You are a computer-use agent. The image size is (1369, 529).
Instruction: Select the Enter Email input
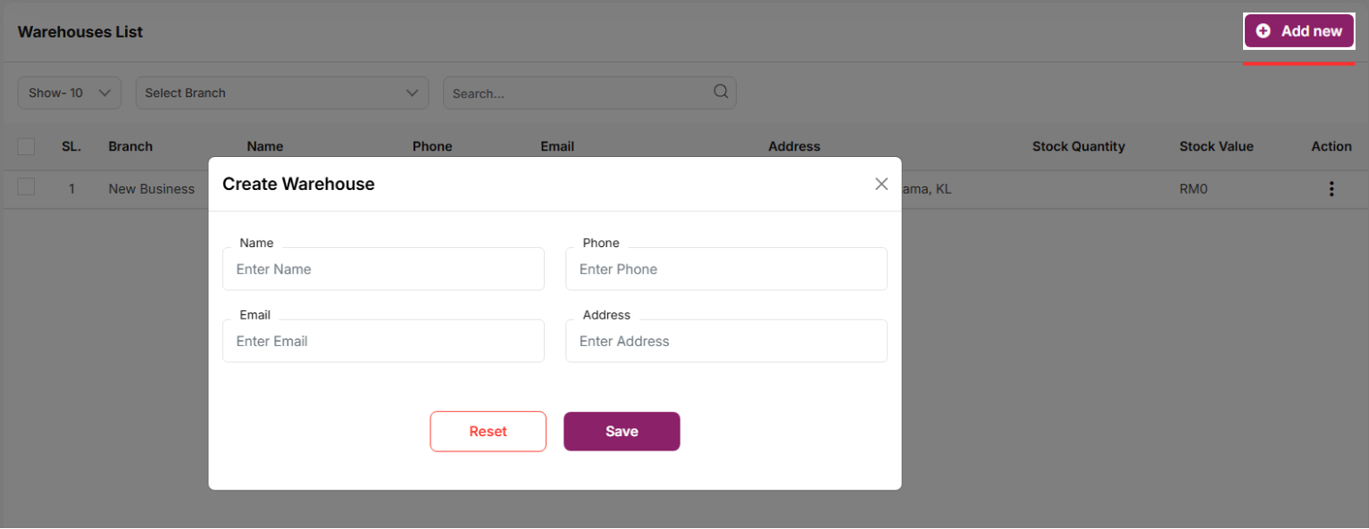click(383, 342)
